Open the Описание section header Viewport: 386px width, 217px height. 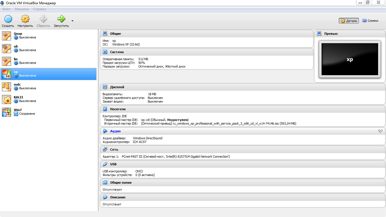[x=118, y=197]
